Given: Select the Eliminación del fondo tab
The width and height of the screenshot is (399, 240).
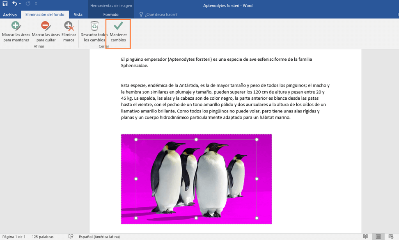Looking at the screenshot, I should (45, 14).
